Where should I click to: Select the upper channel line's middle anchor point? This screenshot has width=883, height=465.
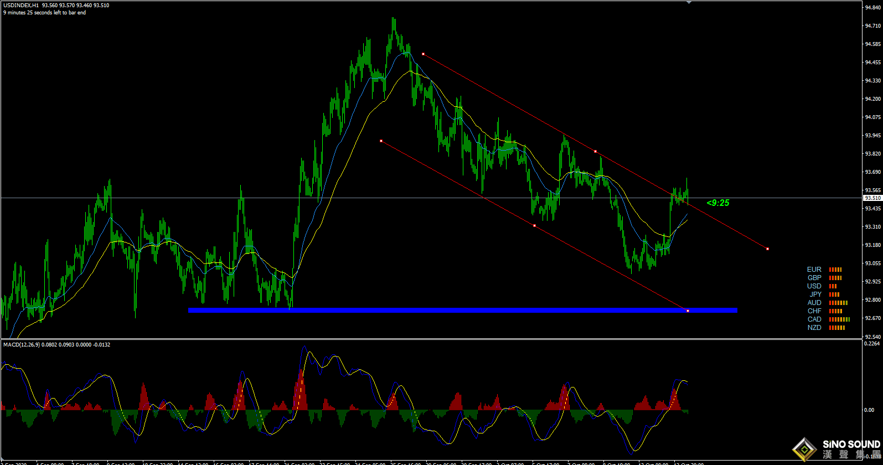[x=595, y=151]
